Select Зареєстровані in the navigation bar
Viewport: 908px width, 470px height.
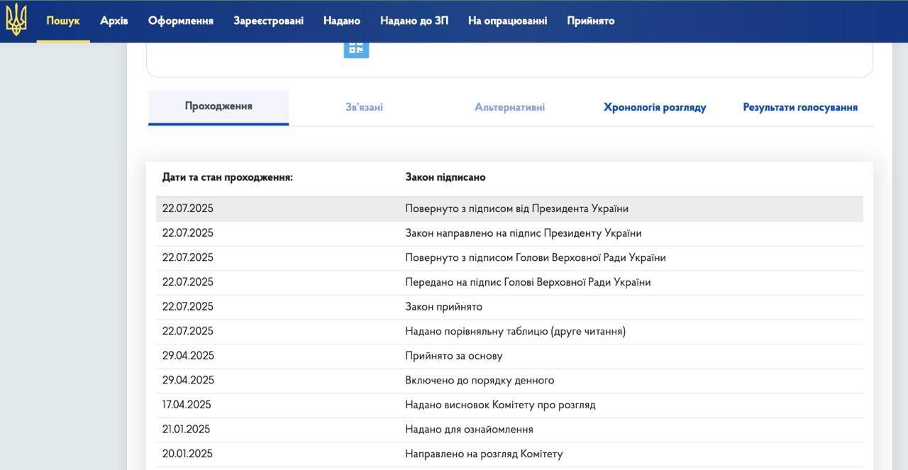(268, 21)
